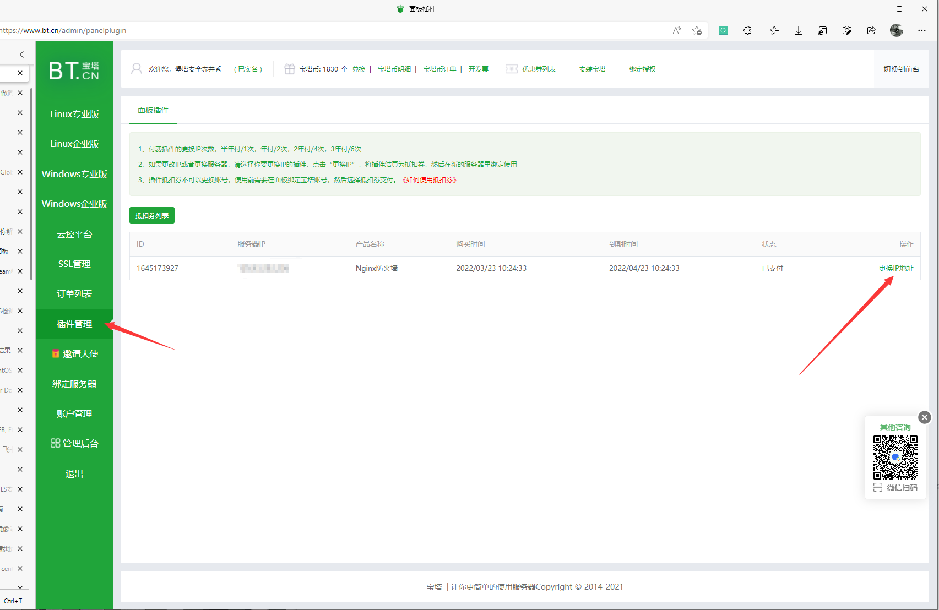Click the 已支付 status cell
The height and width of the screenshot is (610, 939).
point(773,268)
